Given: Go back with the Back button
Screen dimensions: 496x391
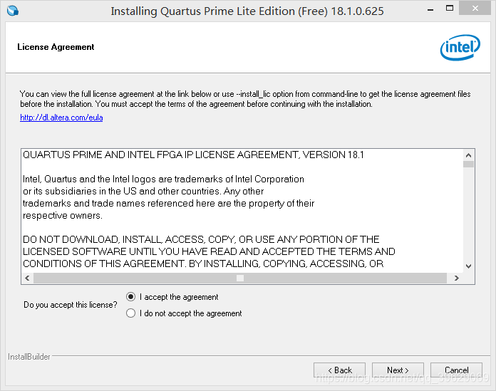Looking at the screenshot, I should 339,370.
